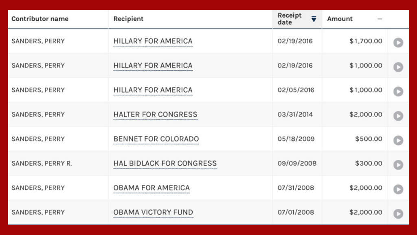Expand the Bennet for Colorado row arrow

398,140
